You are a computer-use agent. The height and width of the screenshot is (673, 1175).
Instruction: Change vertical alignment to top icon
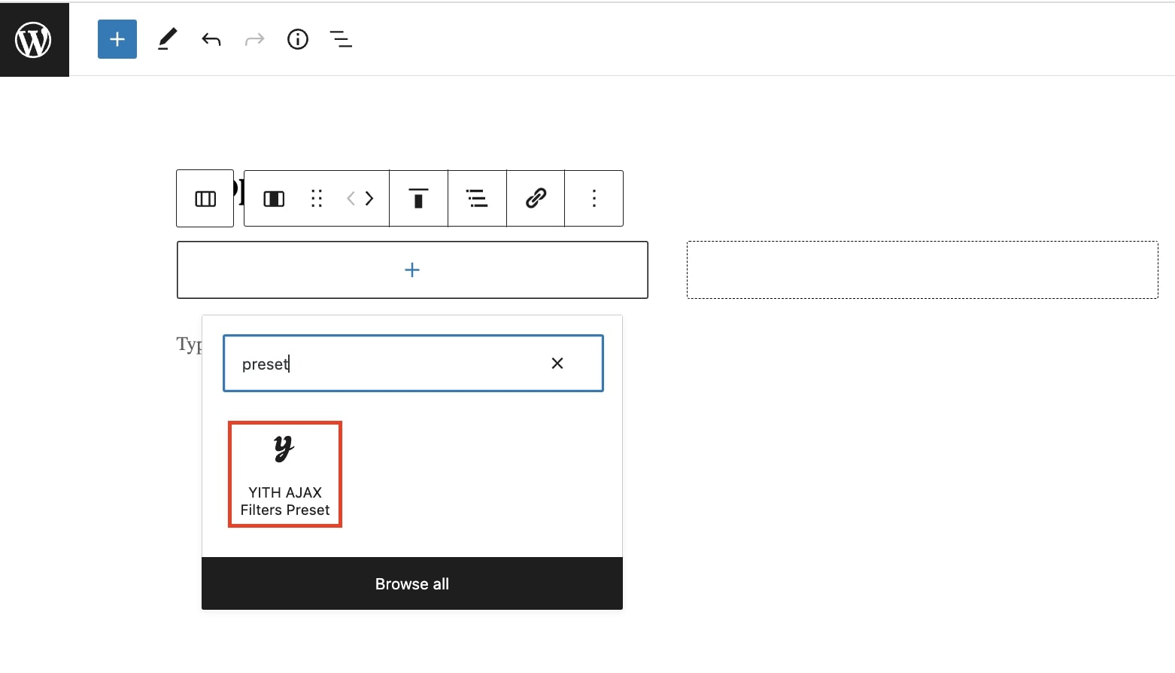pyautogui.click(x=418, y=199)
